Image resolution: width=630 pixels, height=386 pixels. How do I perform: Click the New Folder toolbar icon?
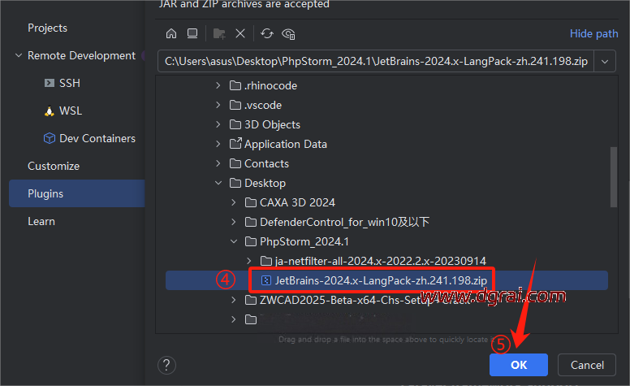tap(218, 33)
